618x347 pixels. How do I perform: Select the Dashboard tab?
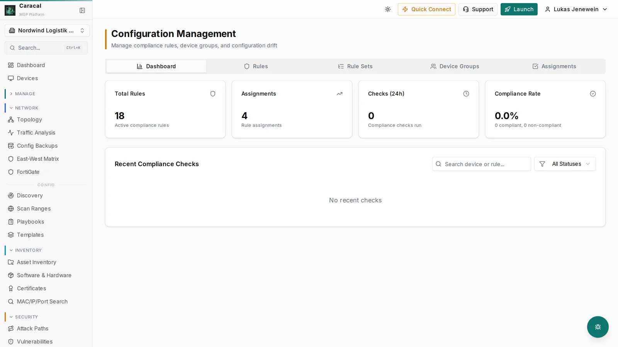[x=156, y=66]
